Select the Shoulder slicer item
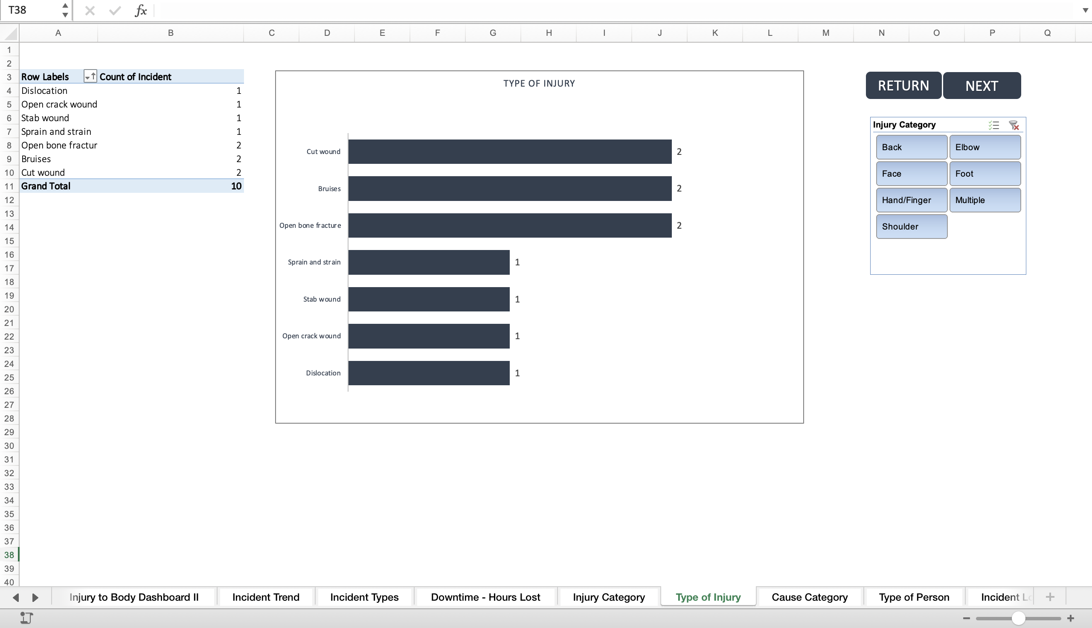Image resolution: width=1092 pixels, height=628 pixels. pyautogui.click(x=912, y=226)
